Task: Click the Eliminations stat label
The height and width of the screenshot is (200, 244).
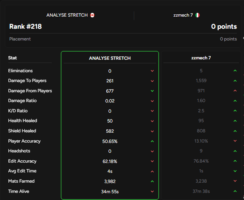Action: coord(20,71)
